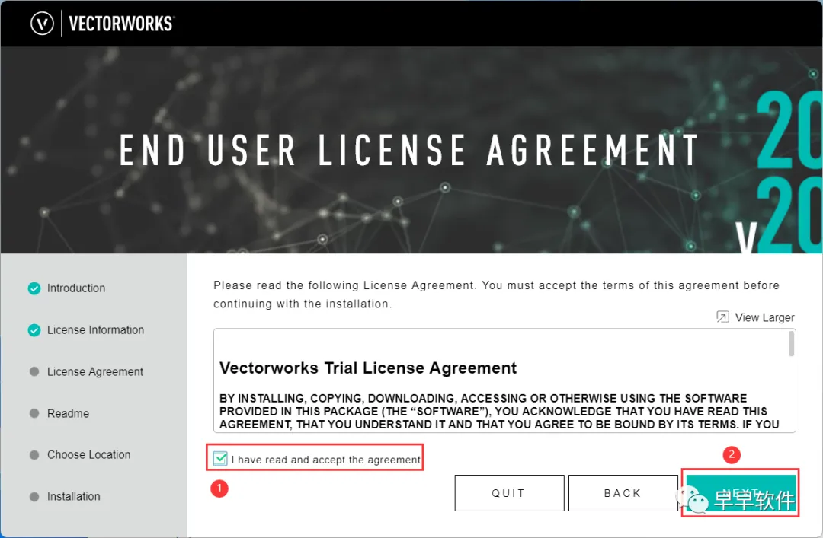The height and width of the screenshot is (538, 823).
Task: Click the teal Next button
Action: pos(741,493)
